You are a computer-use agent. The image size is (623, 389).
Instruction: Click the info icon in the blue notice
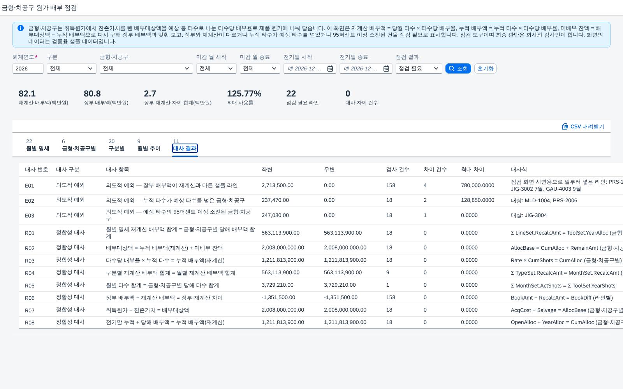pyautogui.click(x=21, y=28)
